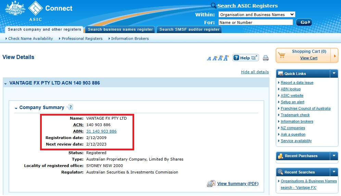Viewport: 341px width, 196px height.
Task: Open Ask a question quick link
Action: coord(293,135)
